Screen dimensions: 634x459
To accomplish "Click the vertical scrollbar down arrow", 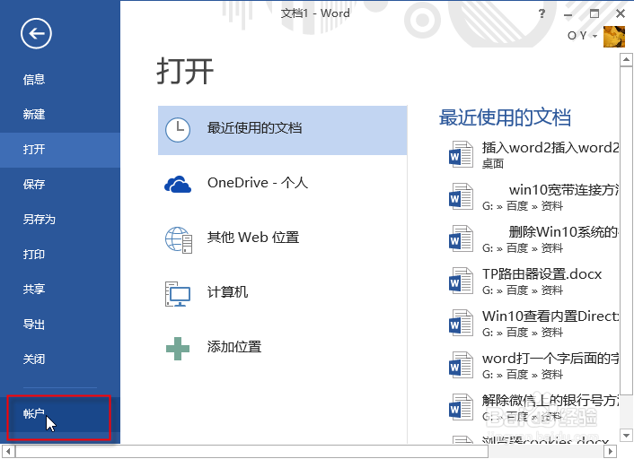I will coord(626,436).
